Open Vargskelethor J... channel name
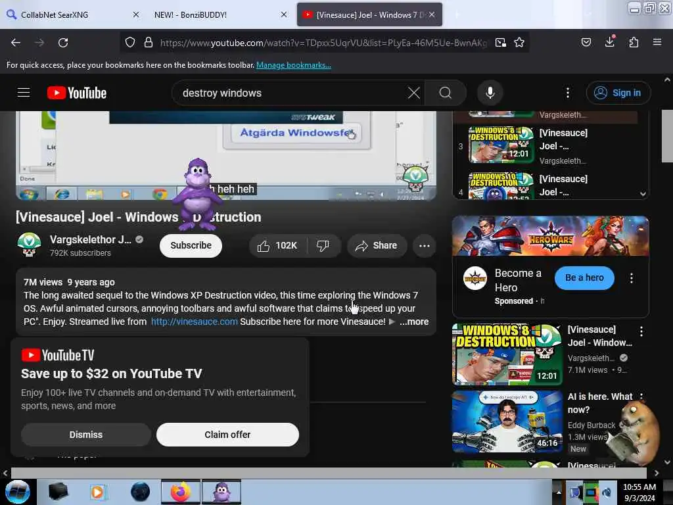The width and height of the screenshot is (673, 505). (x=91, y=239)
